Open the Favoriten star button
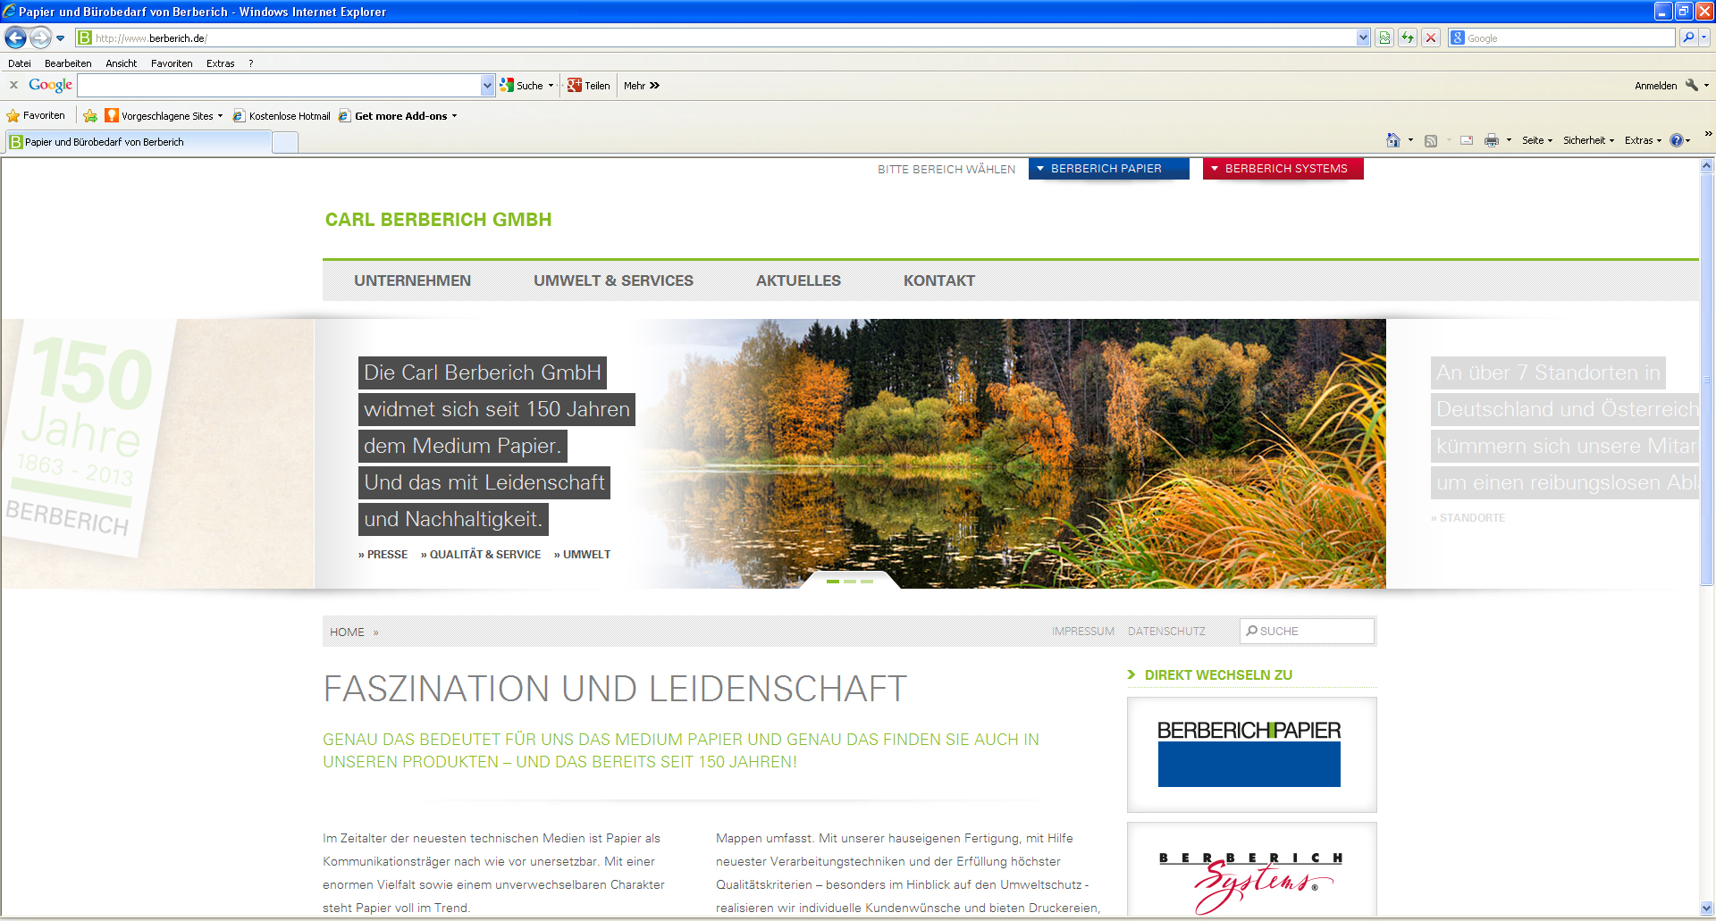Screen dimensions: 1716x921 pyautogui.click(x=36, y=115)
